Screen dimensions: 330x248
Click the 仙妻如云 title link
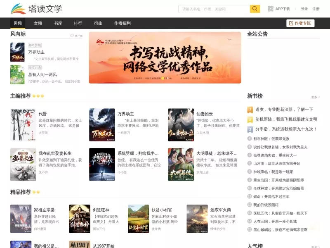(205, 114)
